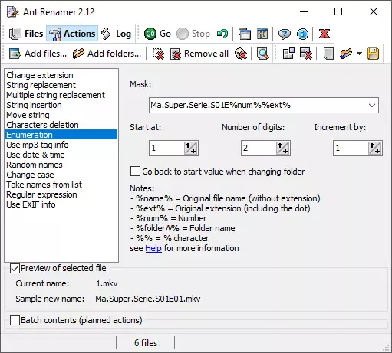Click the clear batch blank page icon
This screenshot has height=353, width=392.
328,54
